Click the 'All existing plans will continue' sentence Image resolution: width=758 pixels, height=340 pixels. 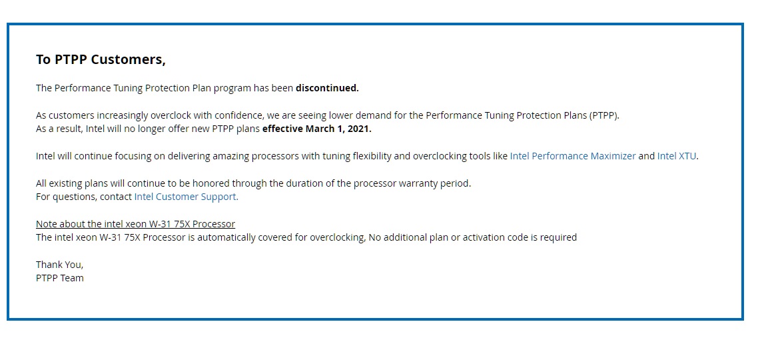pos(253,183)
